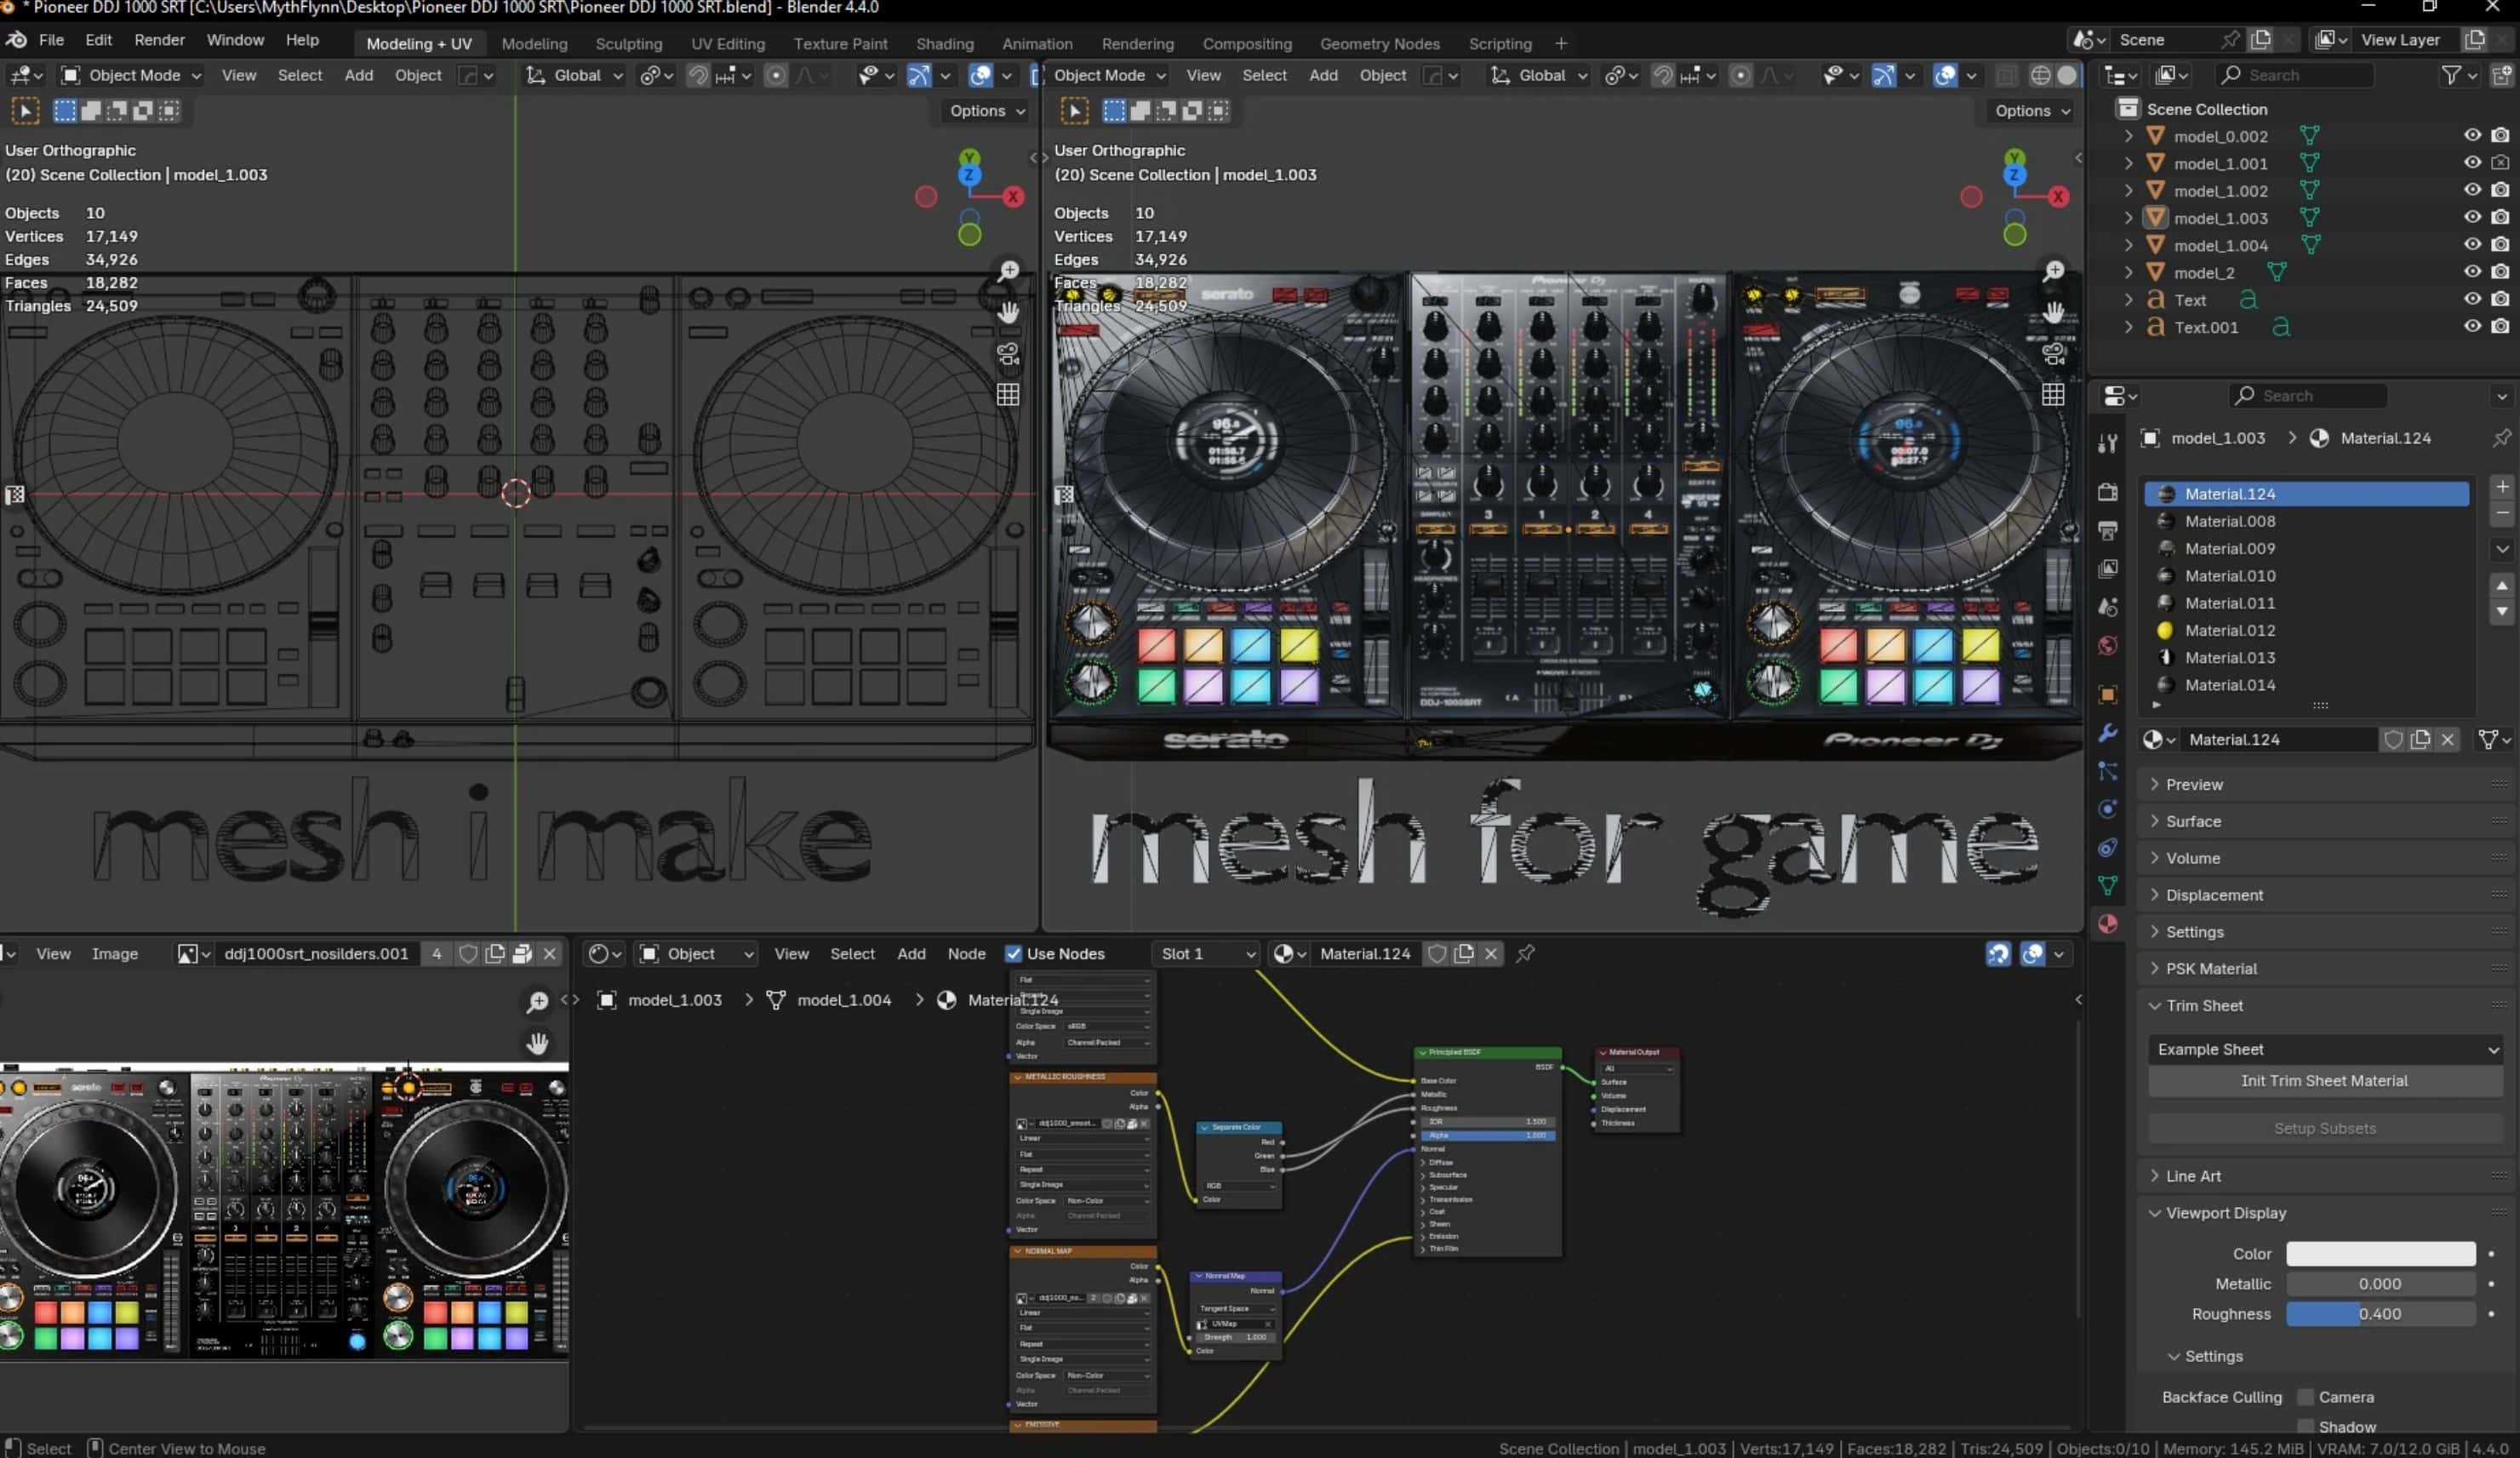Uncheck Use Nodes in the node editor

[x=1013, y=954]
